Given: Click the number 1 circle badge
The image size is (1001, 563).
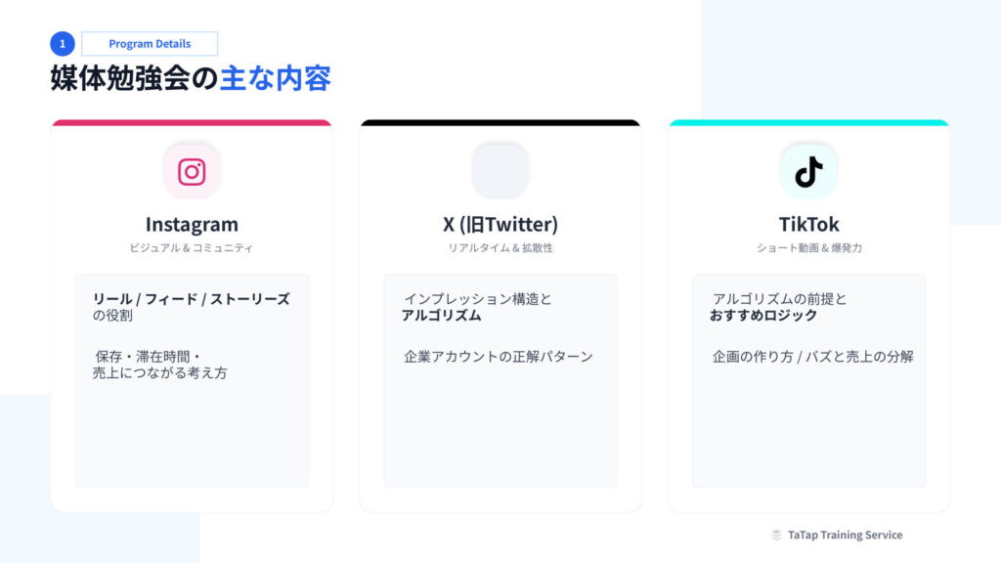Looking at the screenshot, I should pos(63,44).
